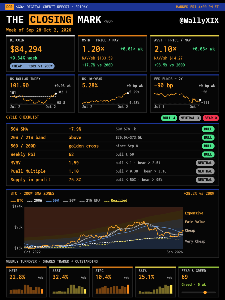This screenshot has width=225, height=300.
Task: Click the Fear & Greed slider knob
Action: tap(205, 292)
